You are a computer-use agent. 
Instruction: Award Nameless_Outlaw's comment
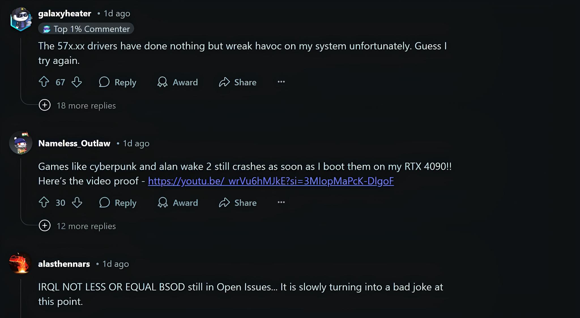(x=178, y=203)
